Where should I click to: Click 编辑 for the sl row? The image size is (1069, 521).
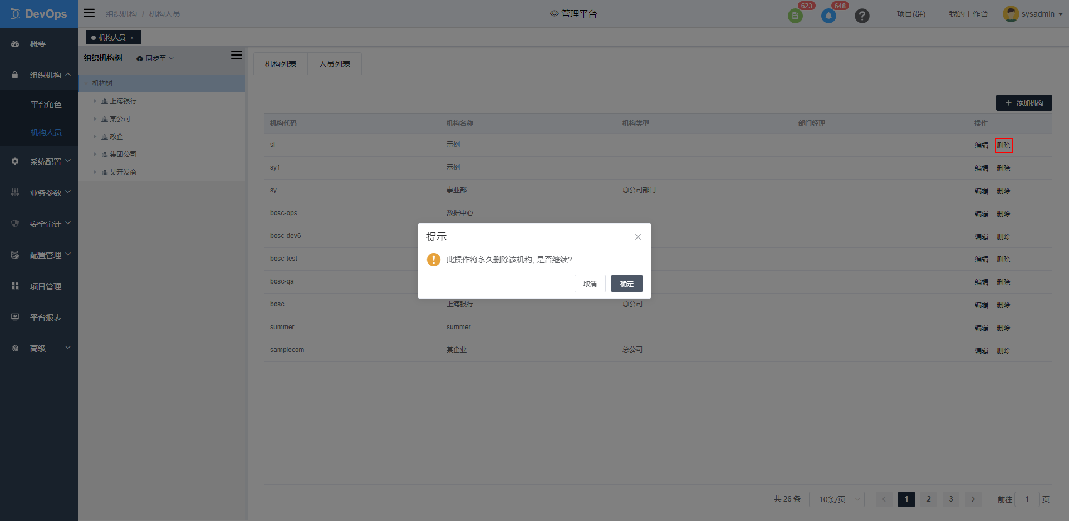pos(982,146)
